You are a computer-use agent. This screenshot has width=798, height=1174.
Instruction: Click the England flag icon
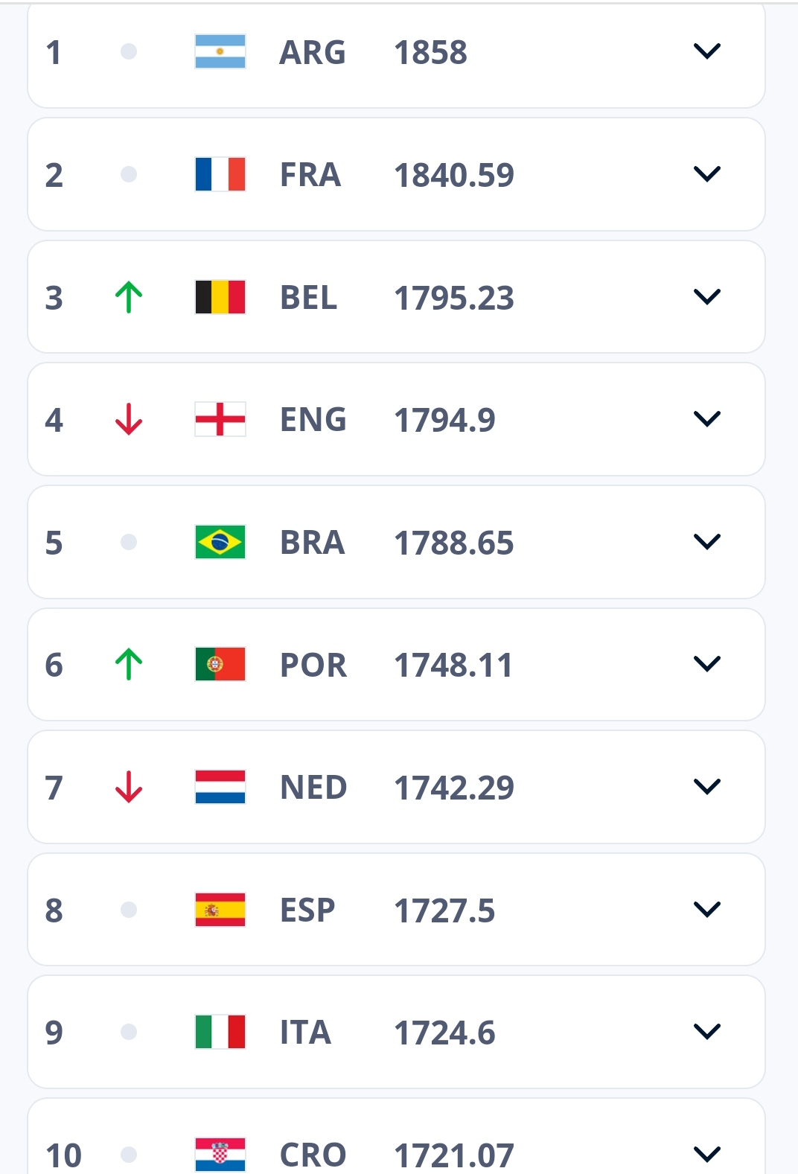pos(220,419)
